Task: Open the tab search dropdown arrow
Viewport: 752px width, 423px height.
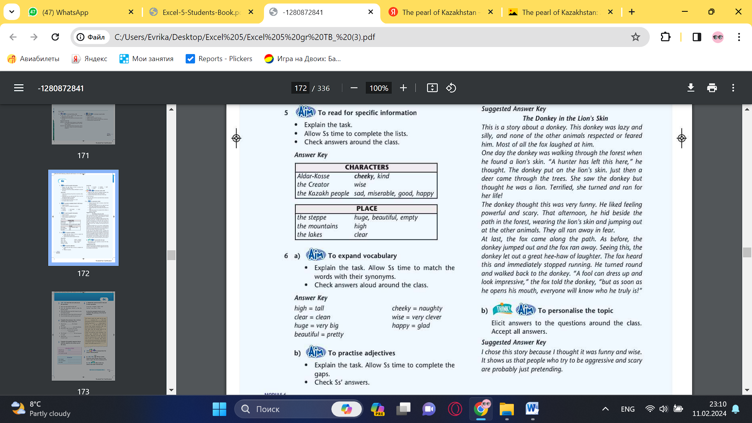Action: coord(12,12)
